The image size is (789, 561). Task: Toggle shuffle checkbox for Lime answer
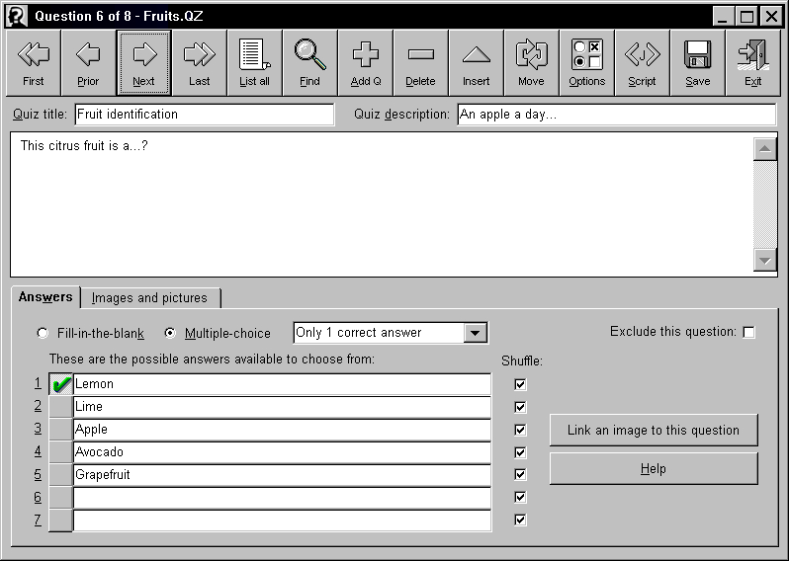(520, 407)
